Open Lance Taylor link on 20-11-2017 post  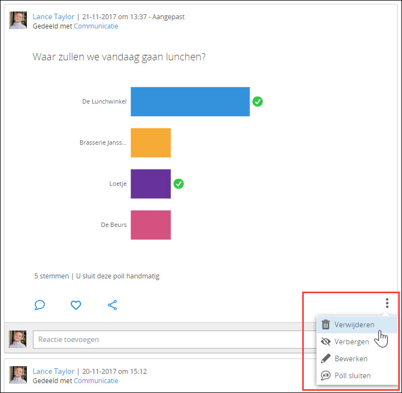[53, 371]
